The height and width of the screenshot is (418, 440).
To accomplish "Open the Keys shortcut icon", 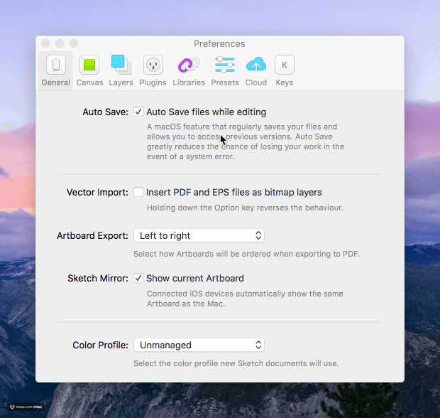I will pyautogui.click(x=285, y=65).
